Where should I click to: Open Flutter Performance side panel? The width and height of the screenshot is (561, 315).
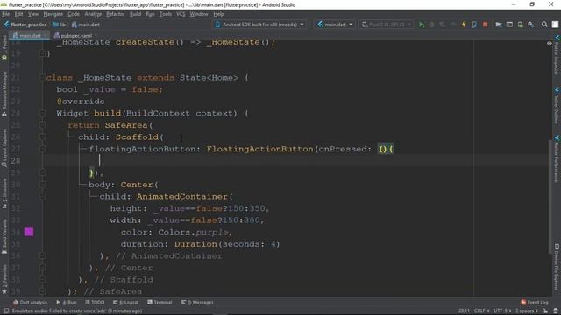[x=557, y=159]
